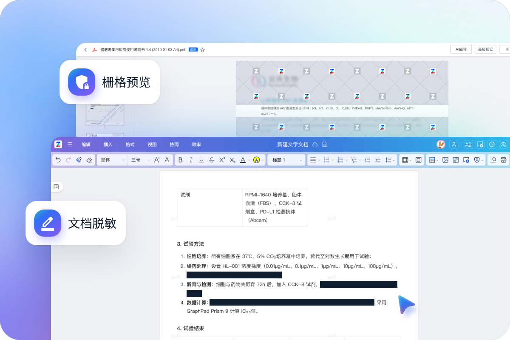
Task: Click the AB text redaction icon
Action: (x=468, y=144)
